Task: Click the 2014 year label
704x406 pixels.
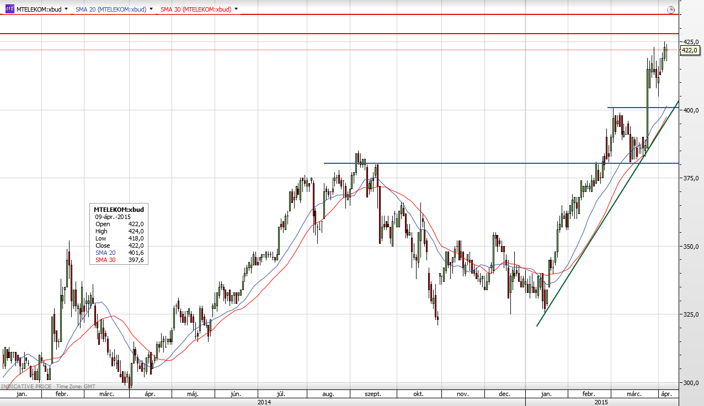Action: pos(264,402)
